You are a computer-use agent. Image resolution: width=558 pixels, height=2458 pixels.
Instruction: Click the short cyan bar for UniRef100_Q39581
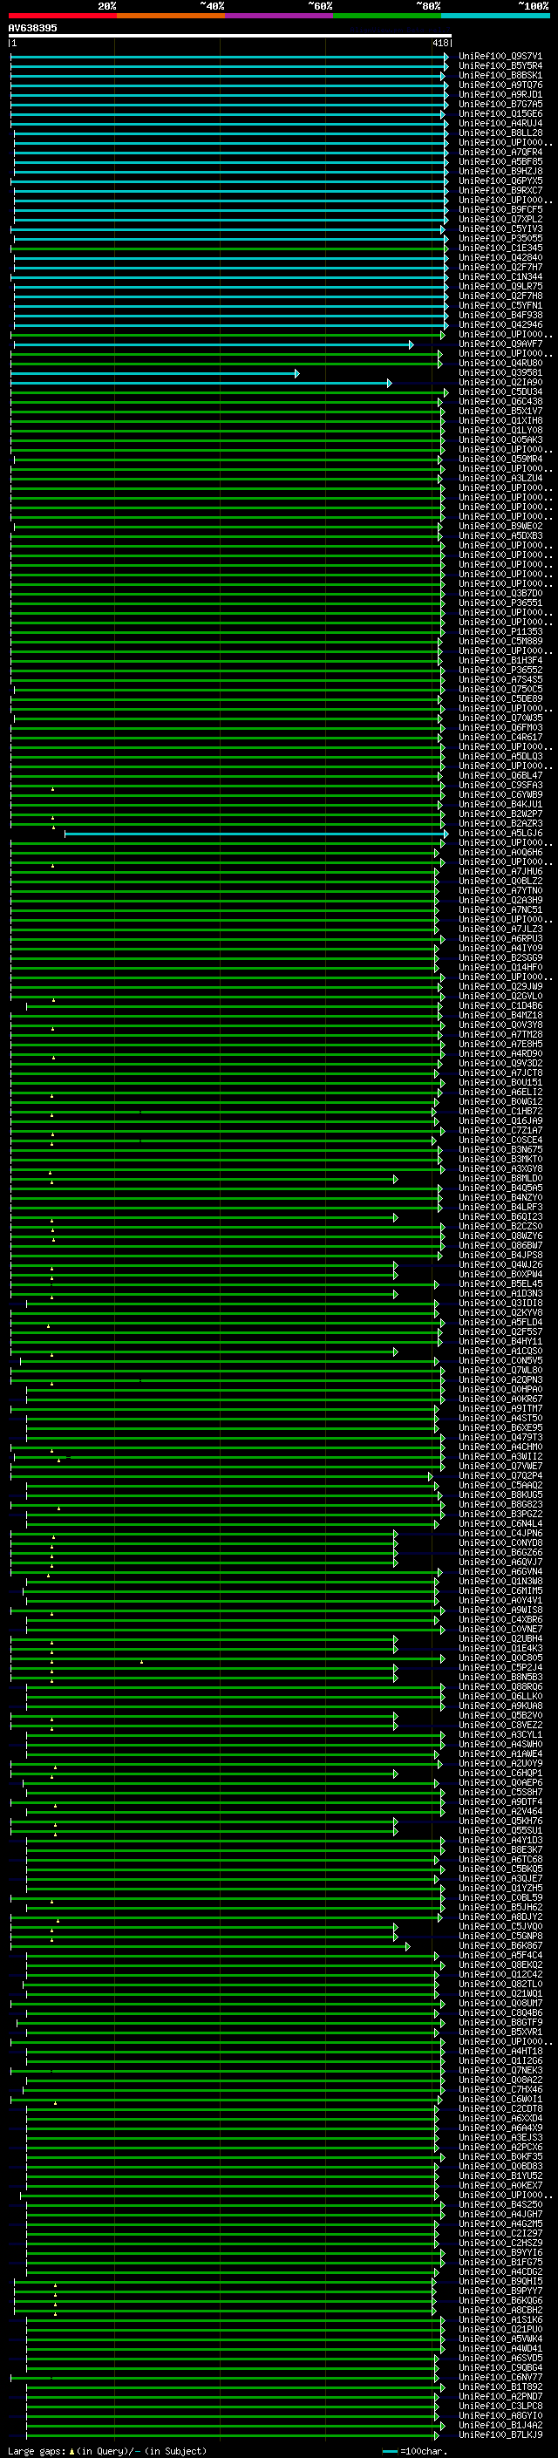tap(155, 373)
